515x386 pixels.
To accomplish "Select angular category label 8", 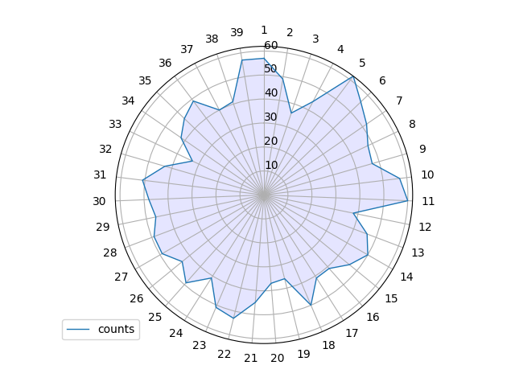I will pos(412,124).
